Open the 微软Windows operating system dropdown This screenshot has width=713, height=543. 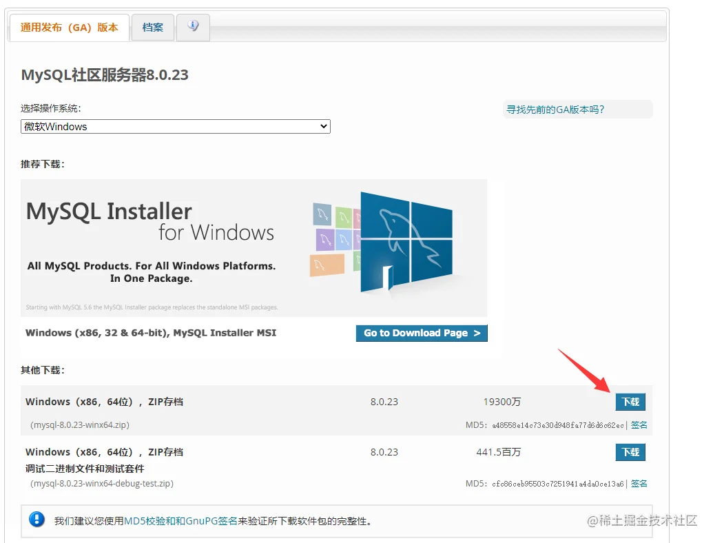point(176,126)
